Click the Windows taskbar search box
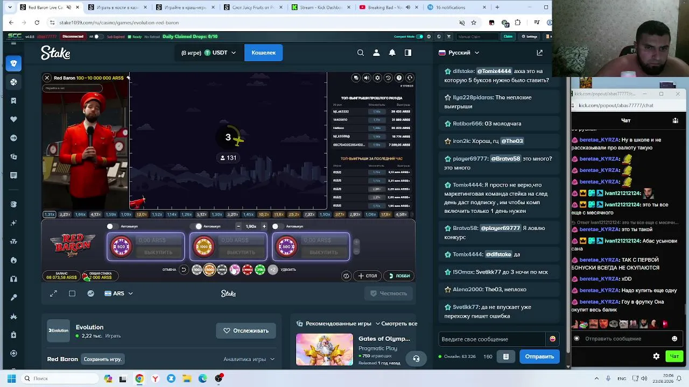 (60, 378)
